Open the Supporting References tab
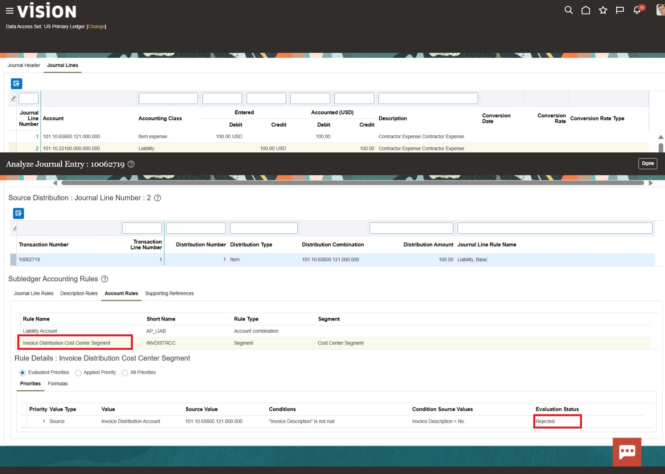Screen dimensions: 665x474 (x=169, y=294)
